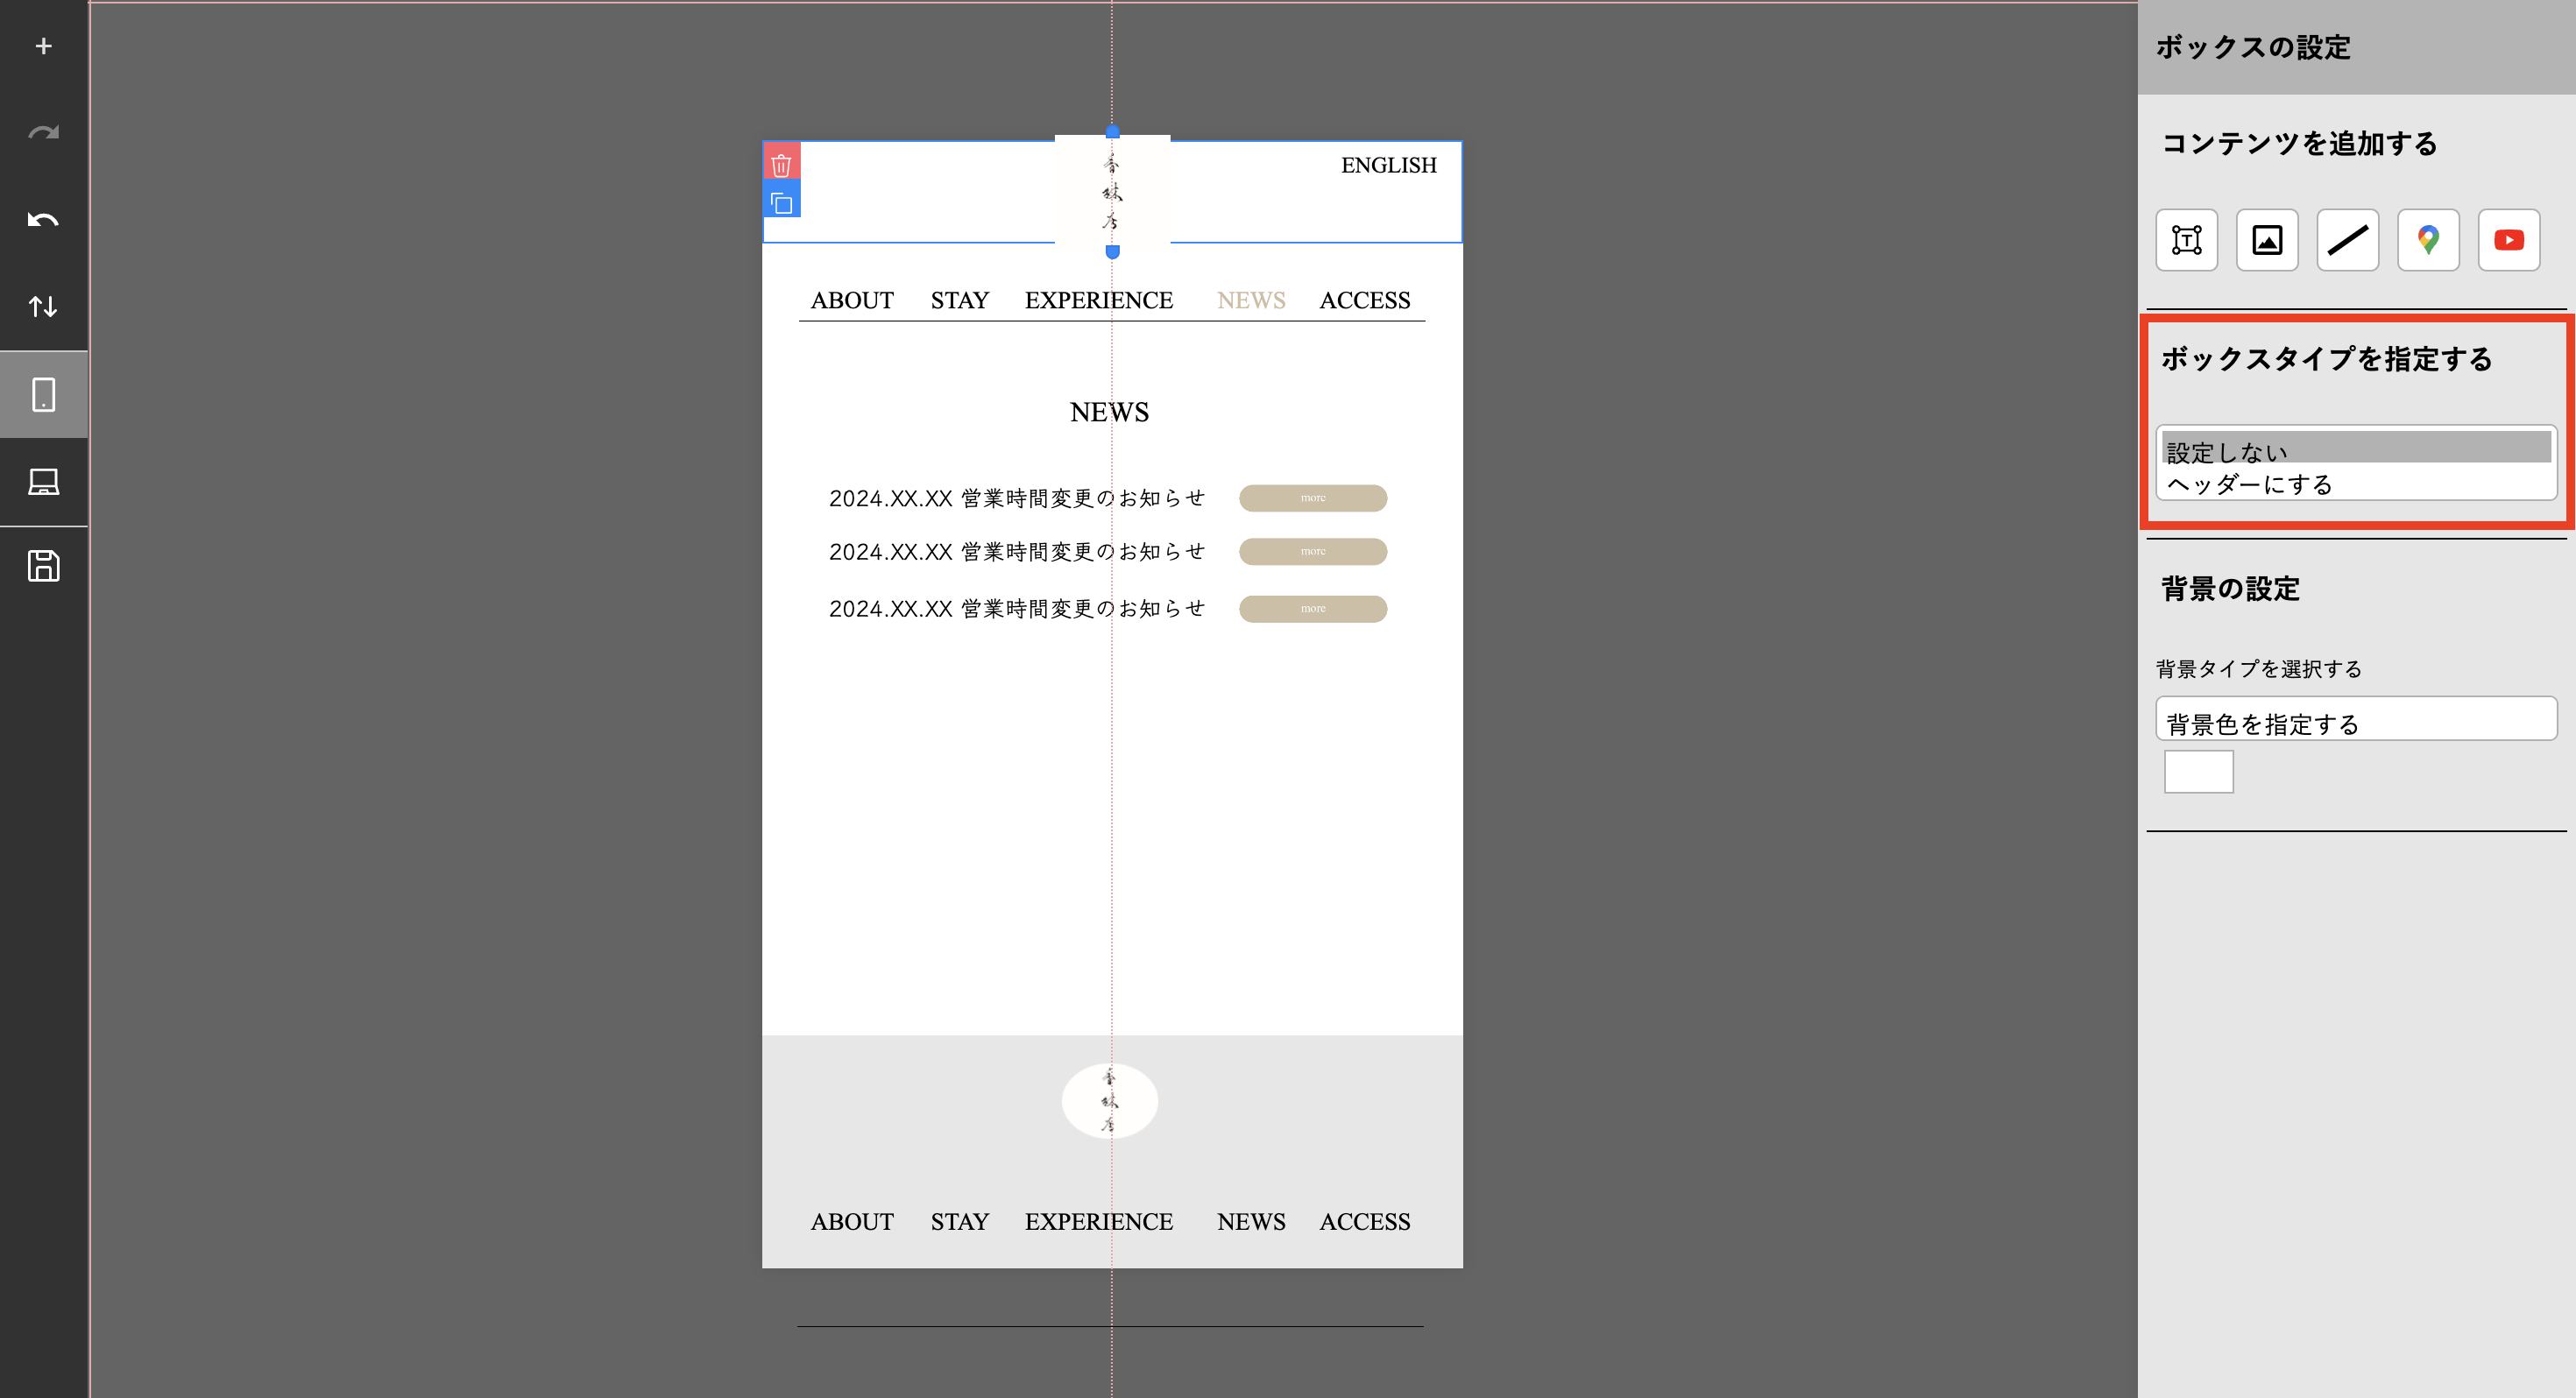Select the text content tool
This screenshot has width=2576, height=1398.
(2187, 240)
